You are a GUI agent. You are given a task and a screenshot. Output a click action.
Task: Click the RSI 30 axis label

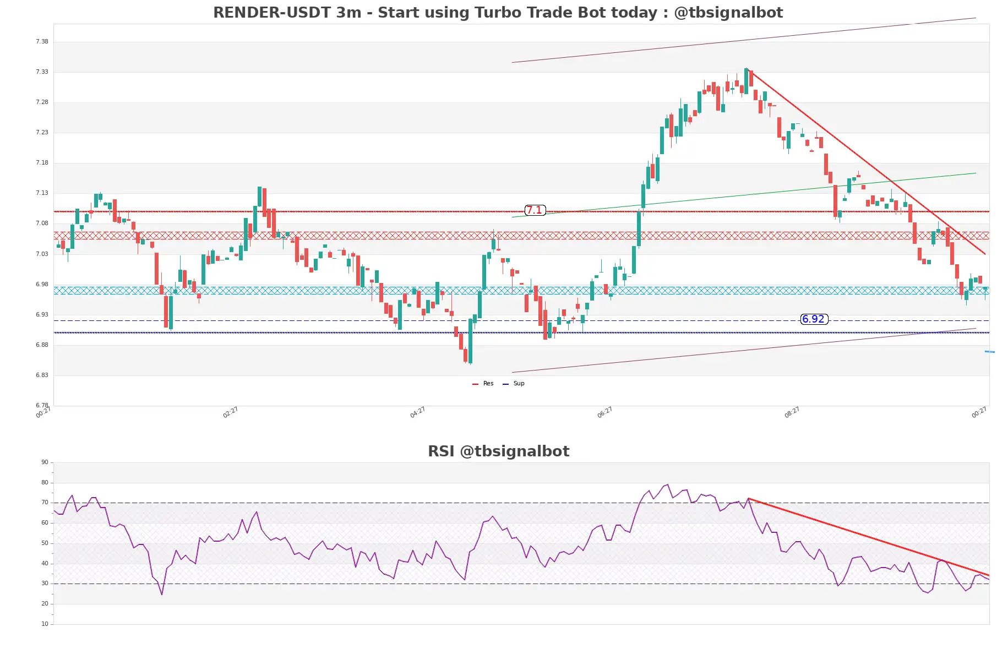click(45, 584)
